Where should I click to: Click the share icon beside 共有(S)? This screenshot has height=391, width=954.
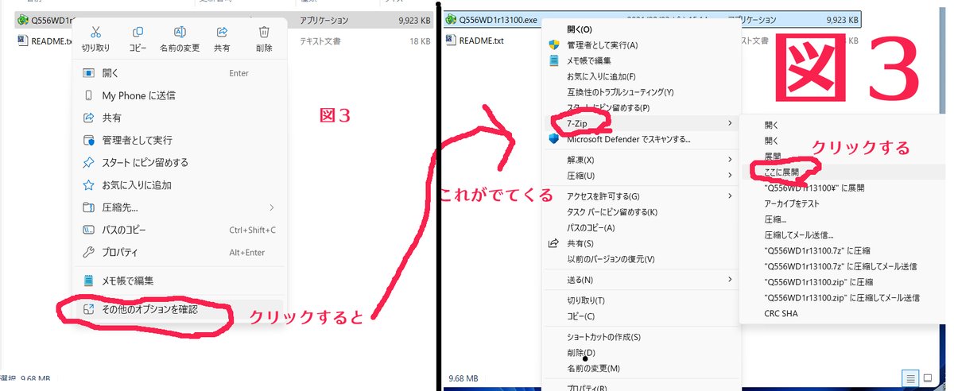554,243
